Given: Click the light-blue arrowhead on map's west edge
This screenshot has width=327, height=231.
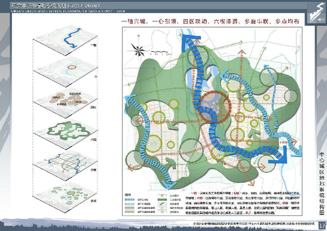Looking at the screenshot, I should (x=130, y=99).
